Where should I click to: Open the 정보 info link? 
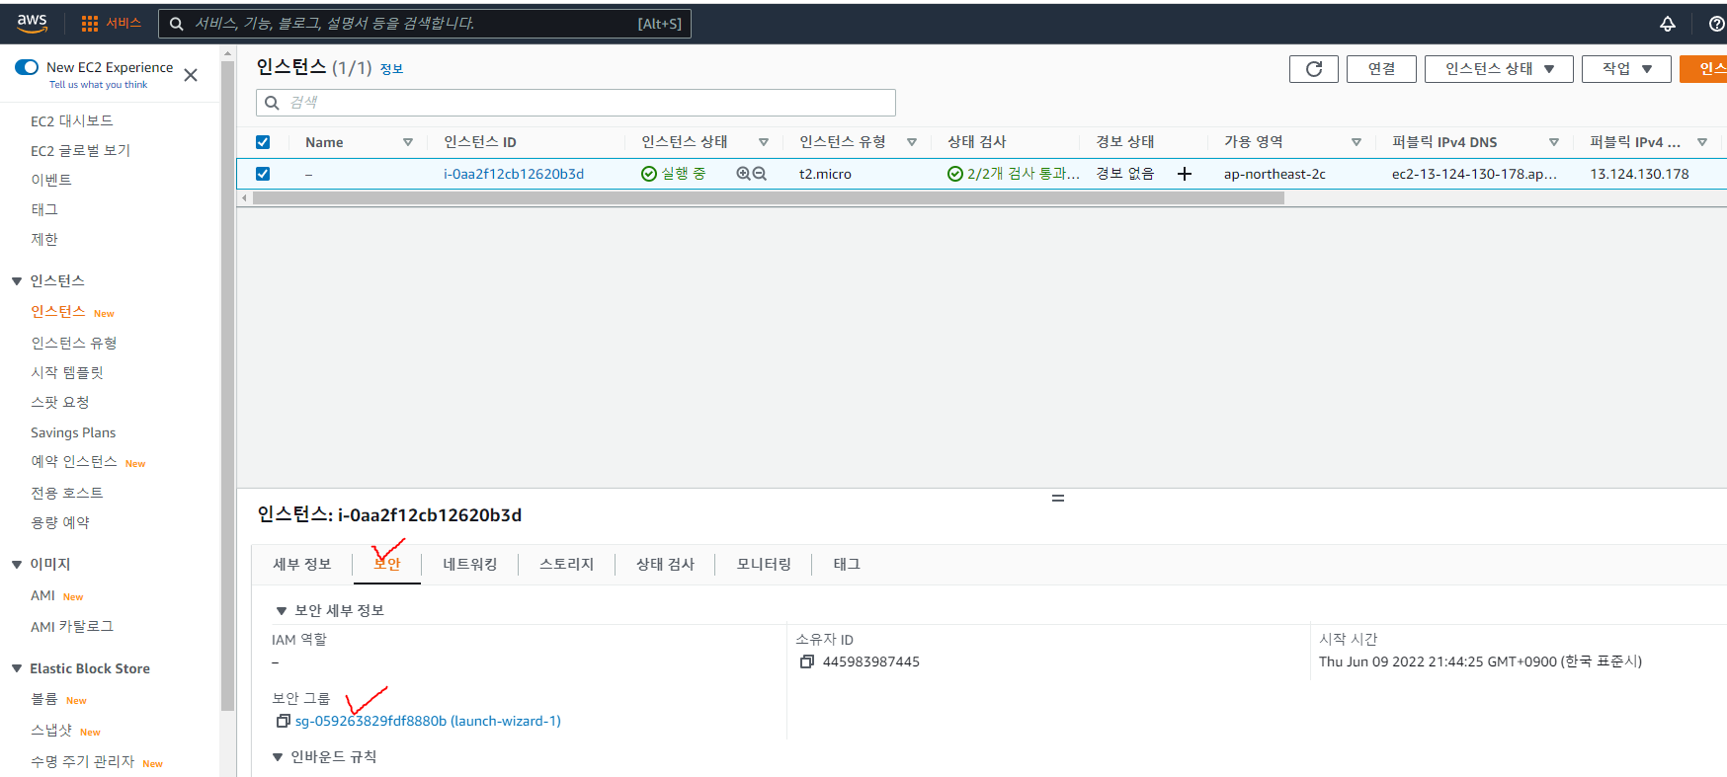(x=391, y=69)
